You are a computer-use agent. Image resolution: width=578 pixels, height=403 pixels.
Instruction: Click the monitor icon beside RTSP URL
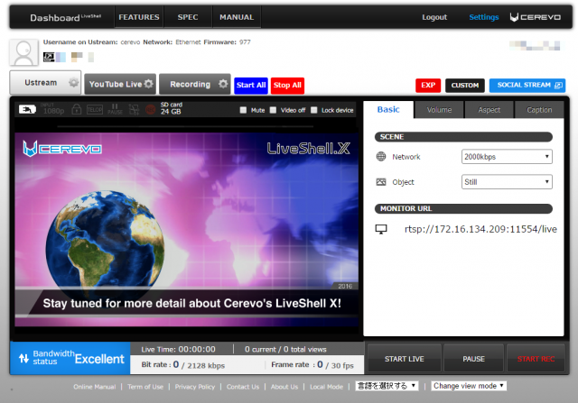(381, 229)
